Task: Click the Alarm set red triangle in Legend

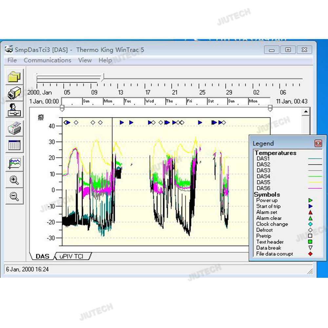Action: 310,212
